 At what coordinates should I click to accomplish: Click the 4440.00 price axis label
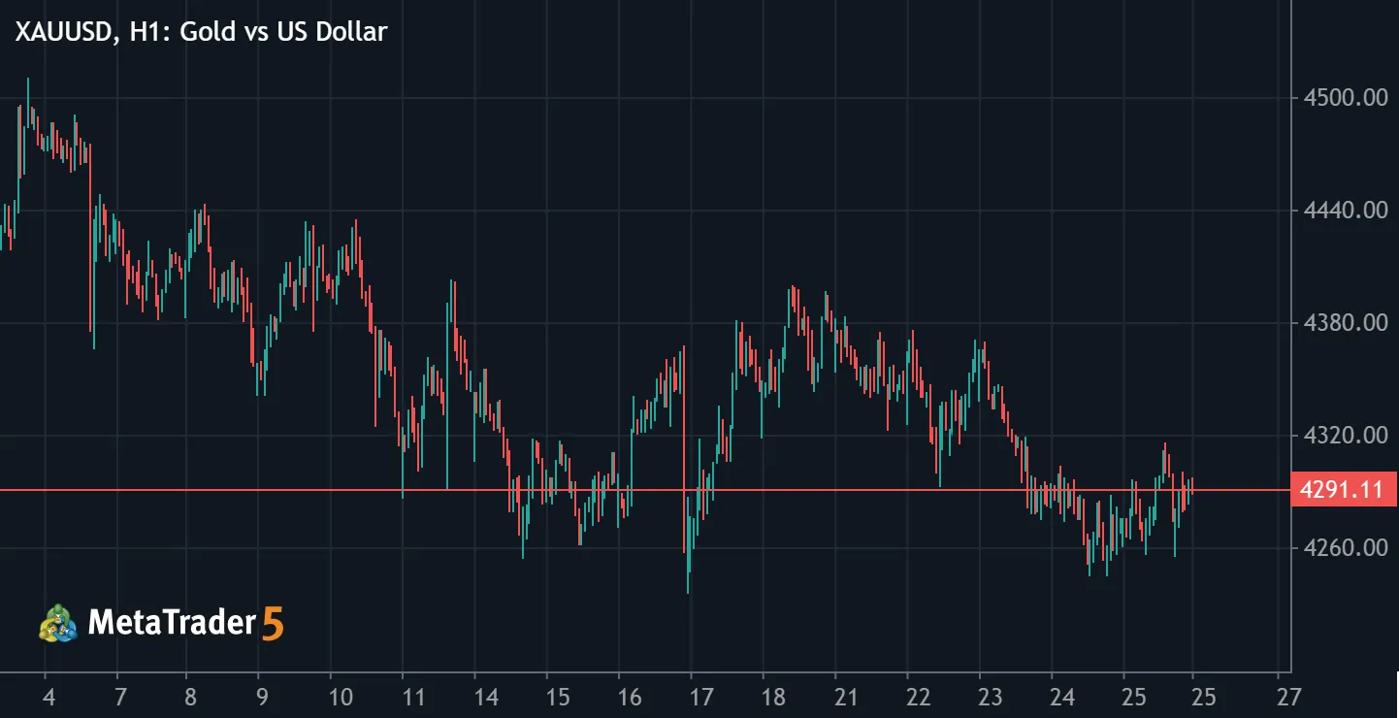pyautogui.click(x=1347, y=211)
